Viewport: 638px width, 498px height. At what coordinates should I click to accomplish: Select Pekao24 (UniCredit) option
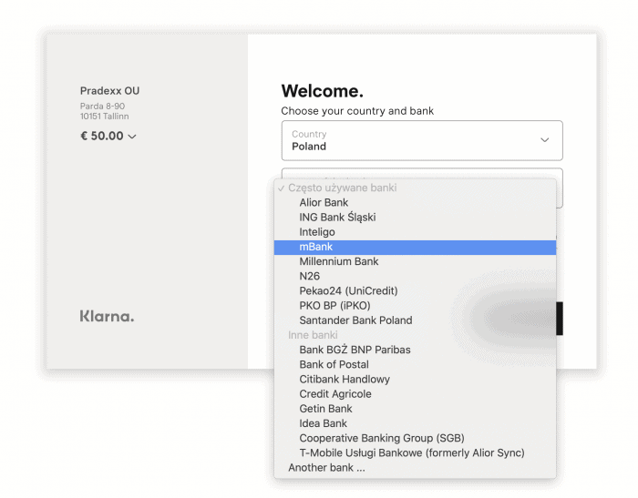pos(415,290)
